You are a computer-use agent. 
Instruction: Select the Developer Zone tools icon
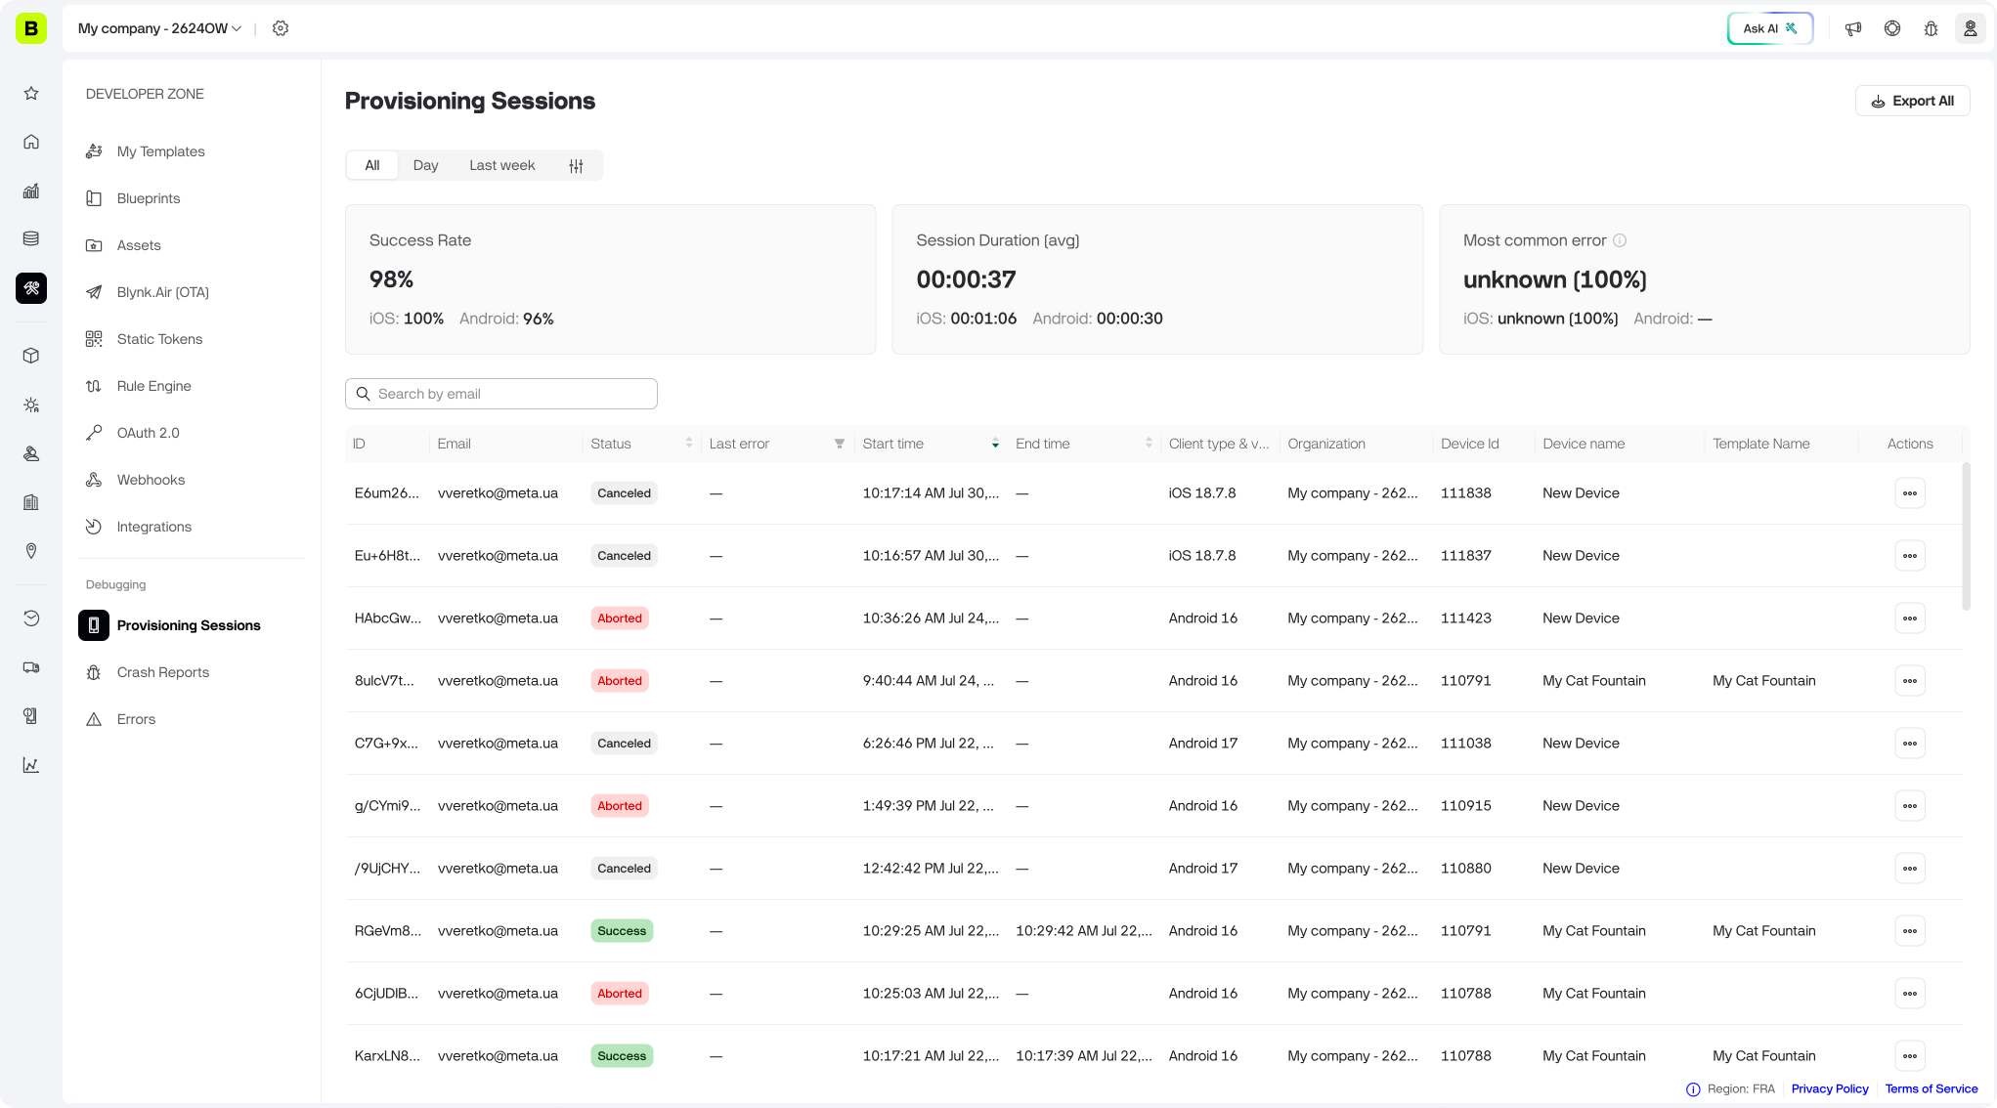pyautogui.click(x=31, y=288)
